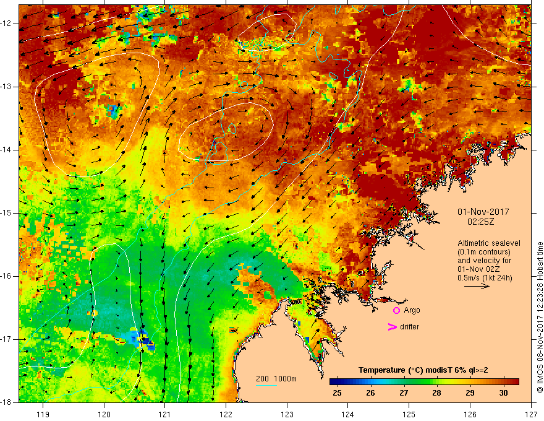Image resolution: width=544 pixels, height=421 pixels.
Task: Click the 0.5m/s velocity scale arrow
Action: (477, 286)
